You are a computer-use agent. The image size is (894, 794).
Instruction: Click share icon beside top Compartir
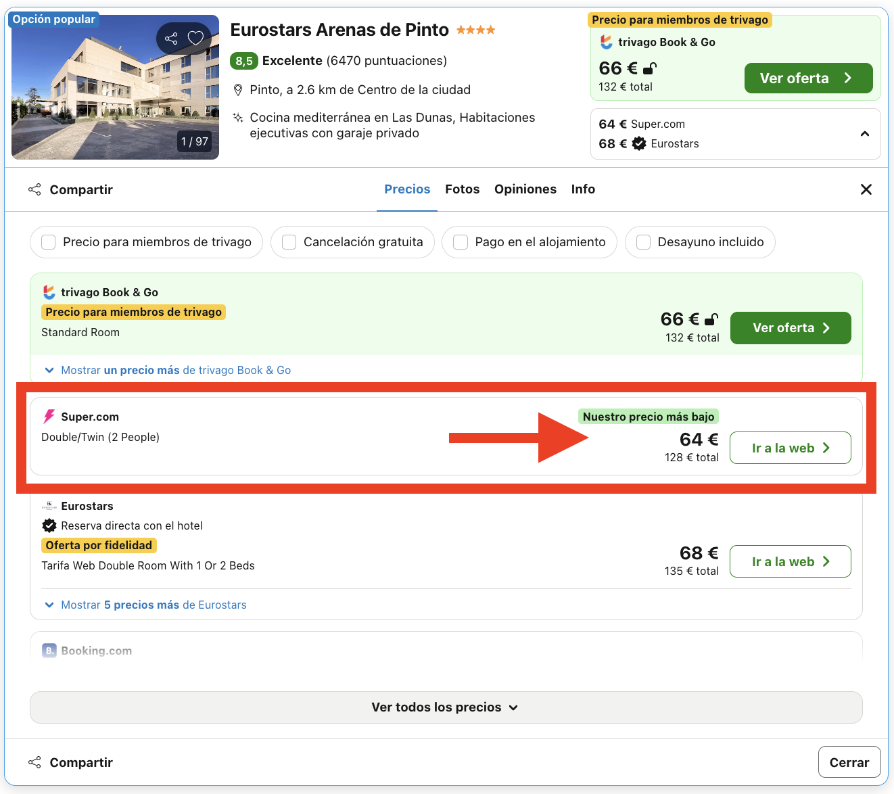click(x=34, y=189)
